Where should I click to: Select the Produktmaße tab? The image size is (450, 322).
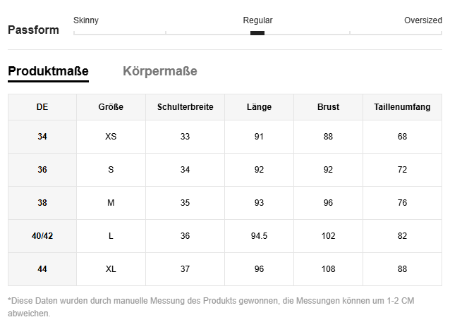(48, 71)
